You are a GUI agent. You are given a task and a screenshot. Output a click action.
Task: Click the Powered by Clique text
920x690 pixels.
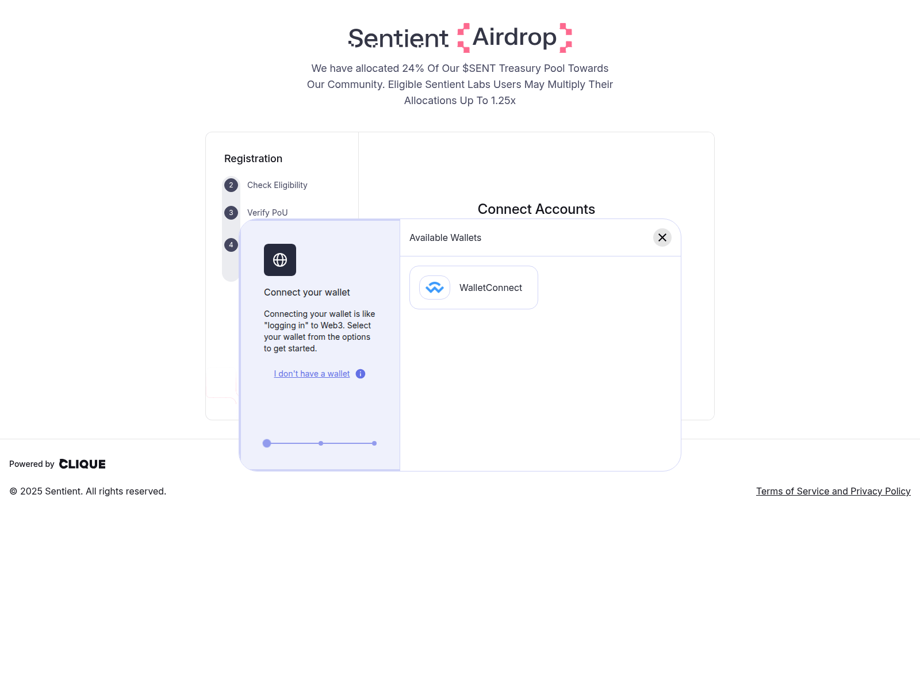[x=32, y=463]
